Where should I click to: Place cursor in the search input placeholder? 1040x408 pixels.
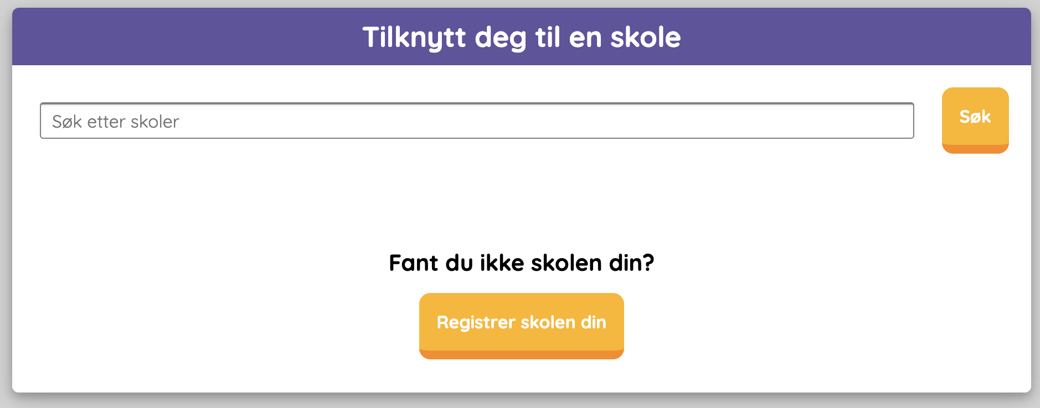point(116,121)
